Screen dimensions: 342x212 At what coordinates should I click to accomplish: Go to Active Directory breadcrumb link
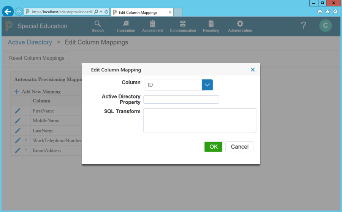[30, 42]
